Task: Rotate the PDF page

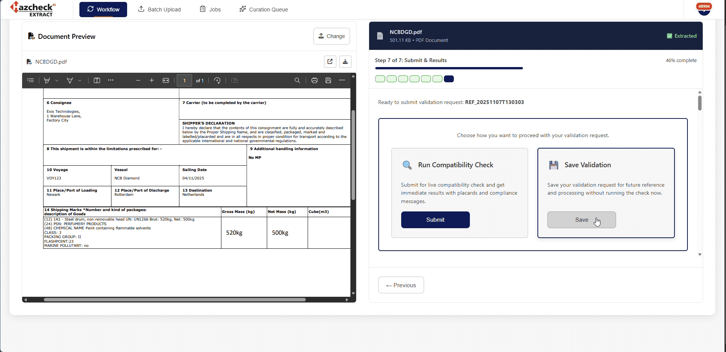Action: 217,80
